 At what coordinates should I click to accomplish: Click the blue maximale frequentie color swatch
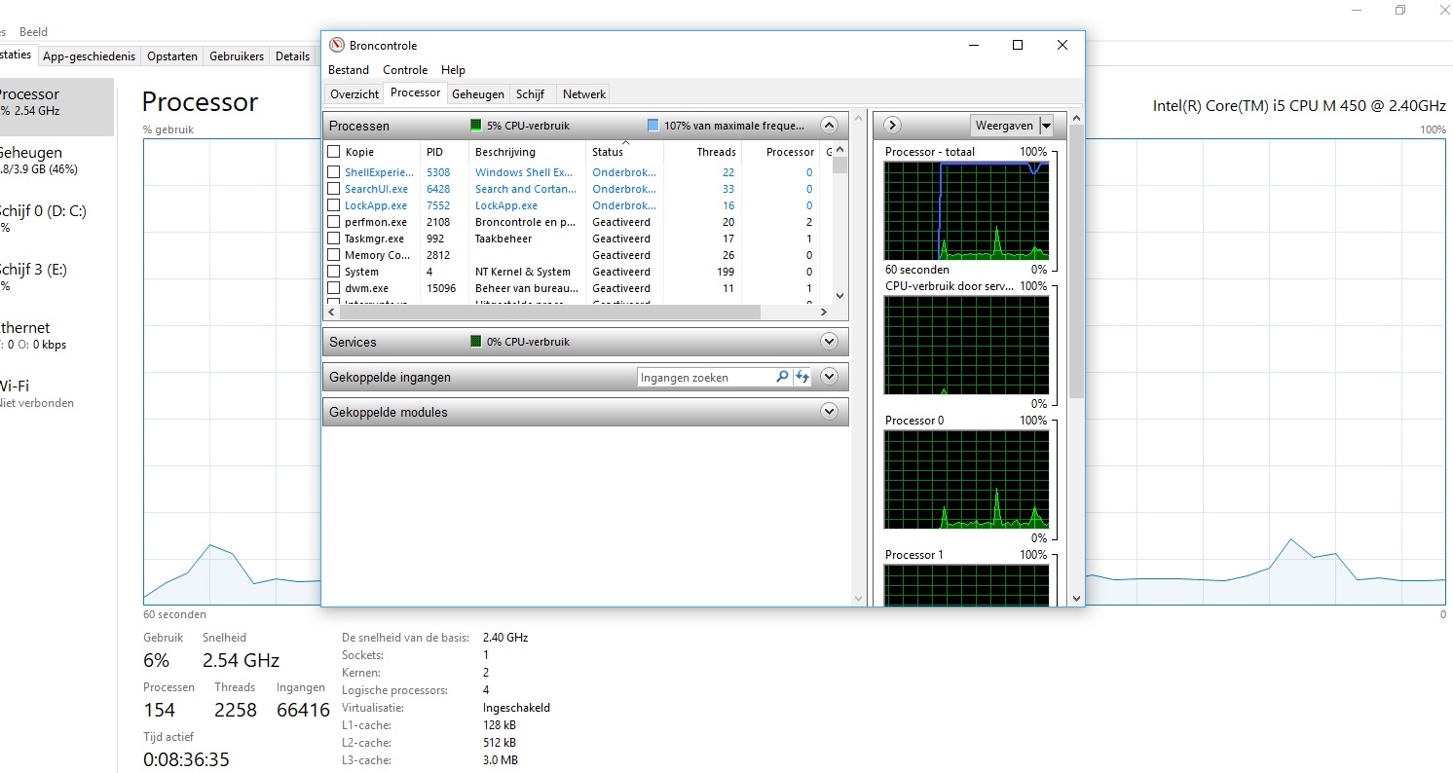[653, 126]
